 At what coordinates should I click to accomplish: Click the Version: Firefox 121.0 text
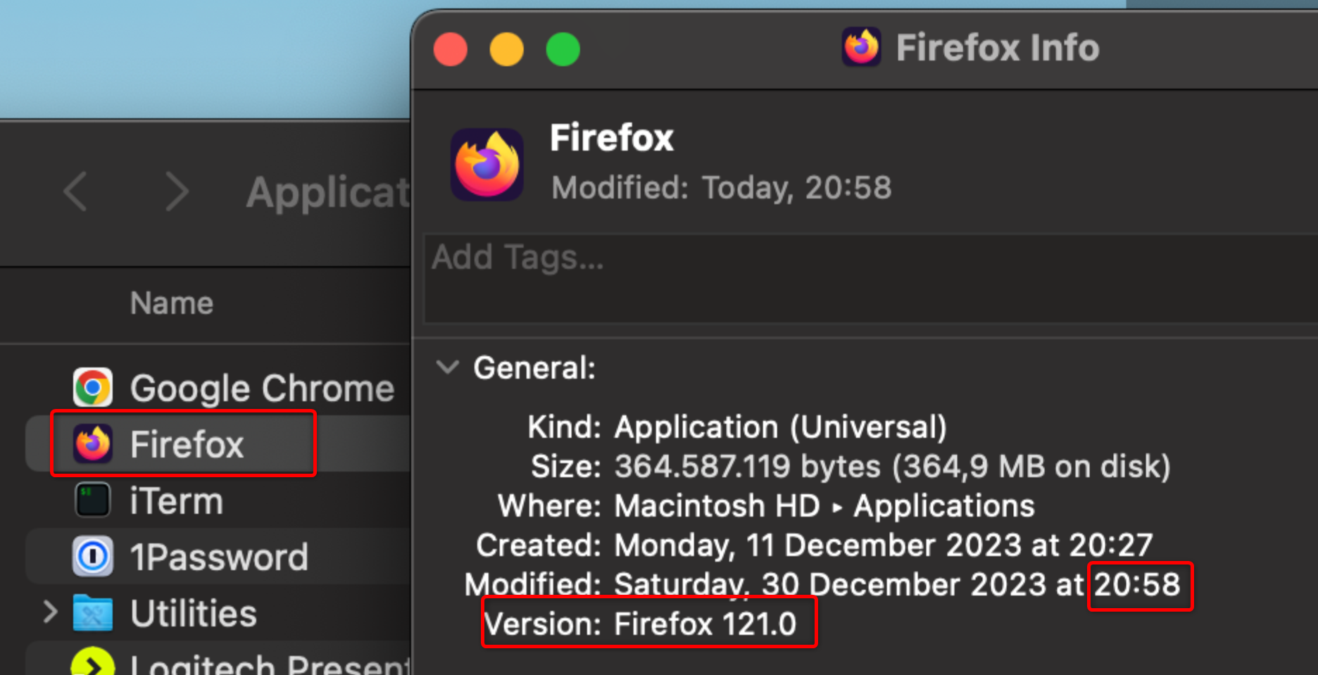coord(641,623)
